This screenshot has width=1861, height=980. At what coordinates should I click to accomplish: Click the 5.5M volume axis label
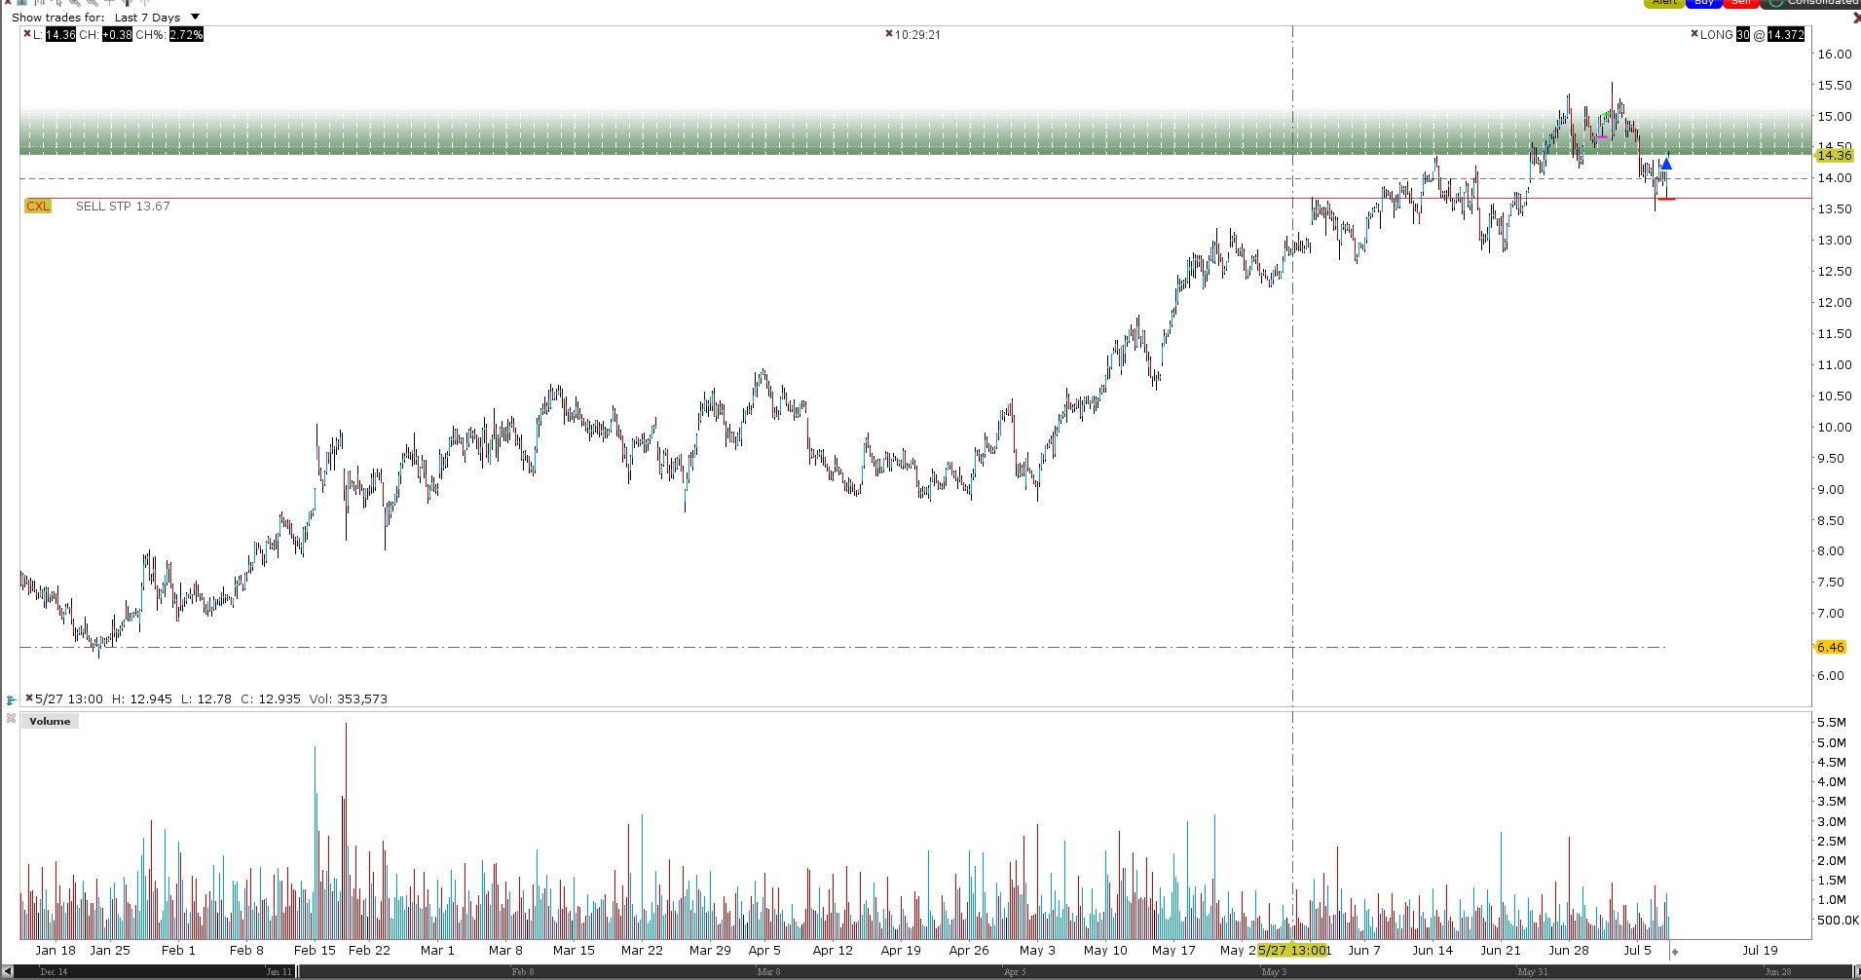tap(1832, 723)
